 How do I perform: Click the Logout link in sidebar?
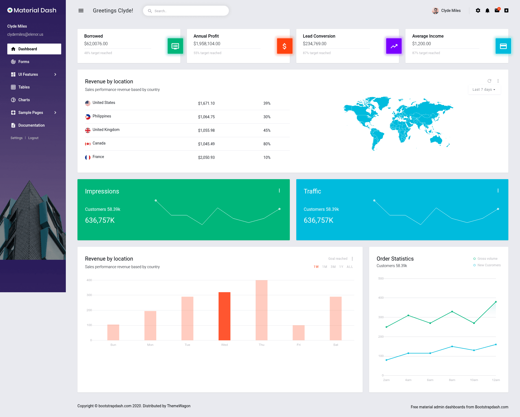(x=33, y=138)
